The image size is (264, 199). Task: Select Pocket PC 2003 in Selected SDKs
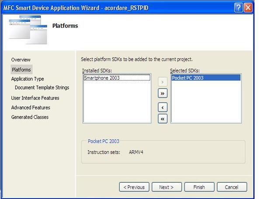coord(206,78)
